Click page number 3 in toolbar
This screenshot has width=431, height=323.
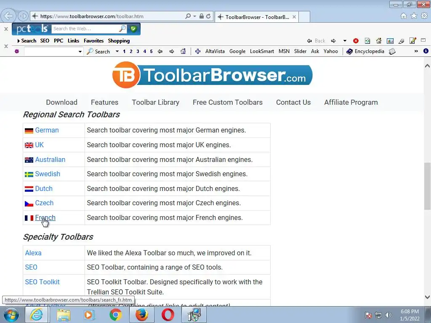138,51
